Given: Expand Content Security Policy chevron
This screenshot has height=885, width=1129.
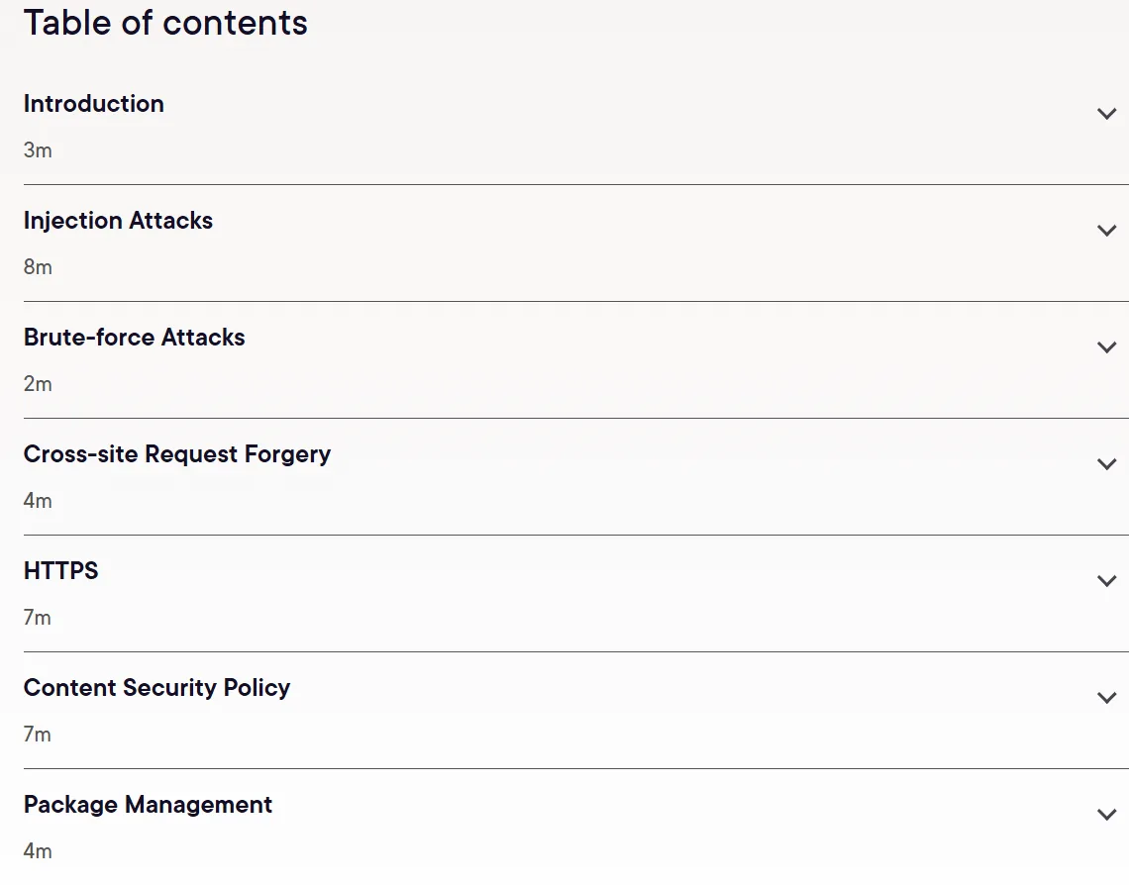Looking at the screenshot, I should tap(1106, 697).
